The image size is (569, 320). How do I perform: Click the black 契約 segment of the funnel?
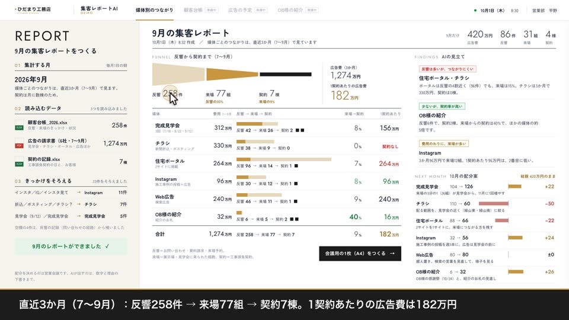click(286, 75)
